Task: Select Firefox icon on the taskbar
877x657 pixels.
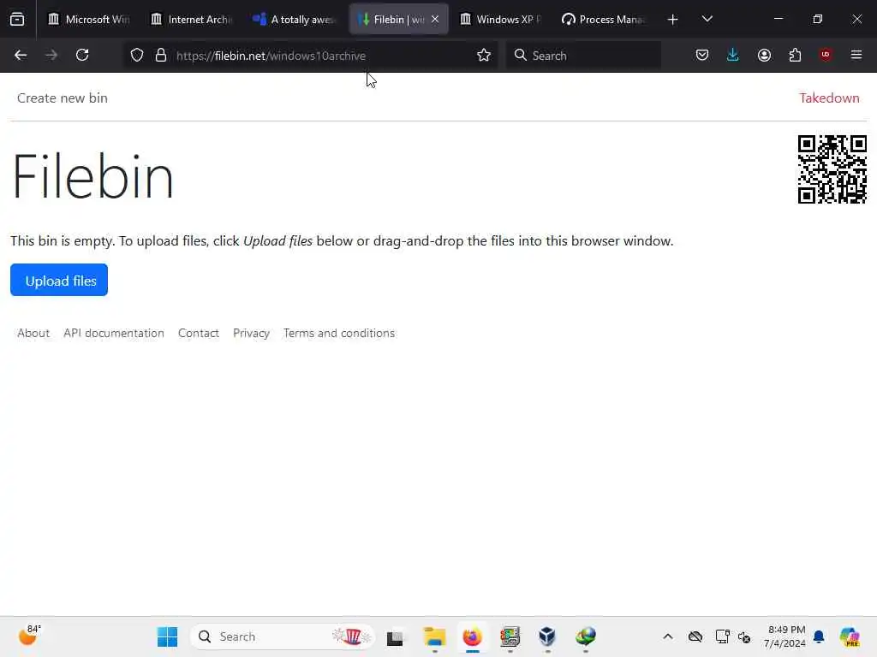Action: click(473, 637)
